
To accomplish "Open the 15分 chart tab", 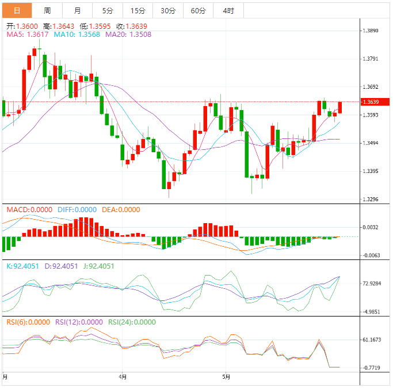I will (138, 11).
